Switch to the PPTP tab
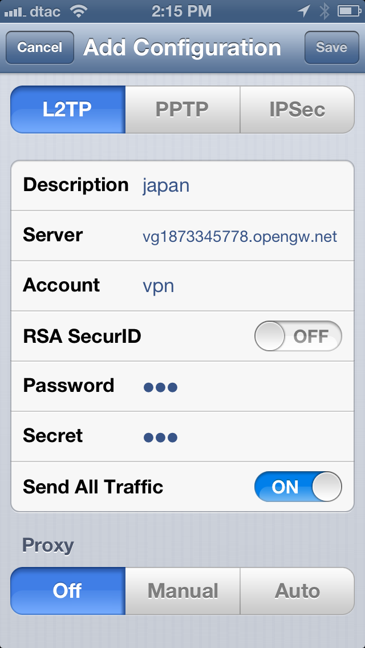 [x=182, y=110]
